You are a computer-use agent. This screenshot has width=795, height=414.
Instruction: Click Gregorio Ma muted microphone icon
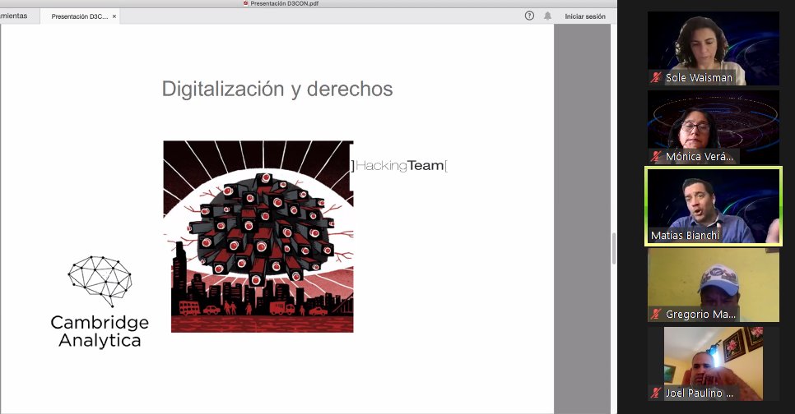[x=656, y=315]
